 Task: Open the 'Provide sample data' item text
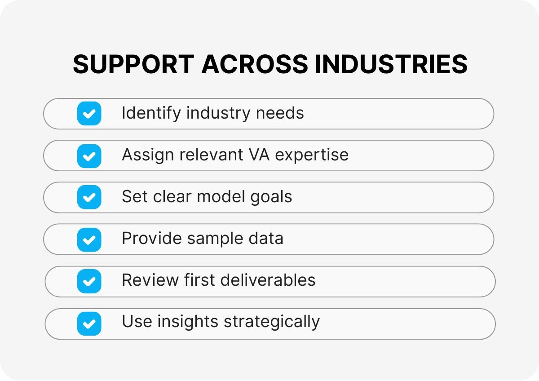(202, 239)
